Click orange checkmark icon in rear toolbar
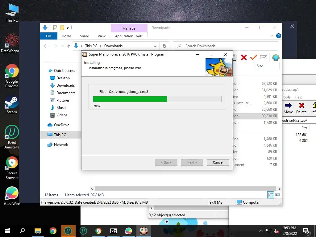316x237 pixels. (254, 57)
